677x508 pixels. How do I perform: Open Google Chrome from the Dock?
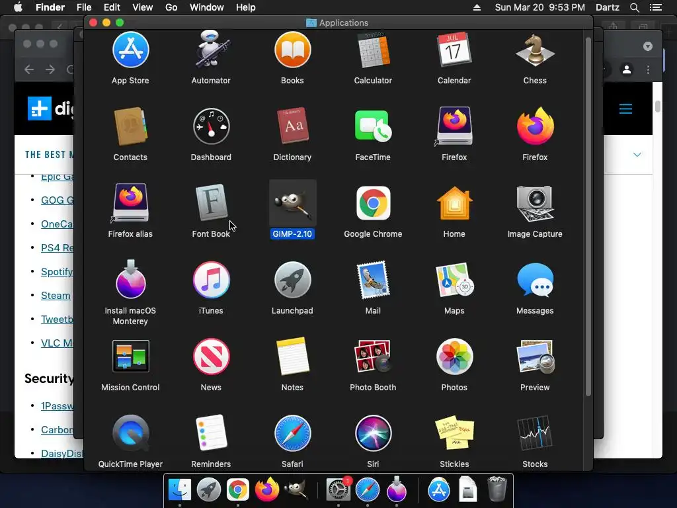(237, 490)
